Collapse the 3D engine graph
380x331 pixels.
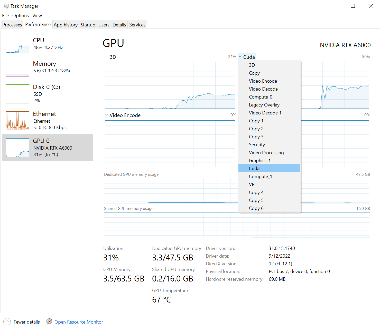click(x=106, y=56)
